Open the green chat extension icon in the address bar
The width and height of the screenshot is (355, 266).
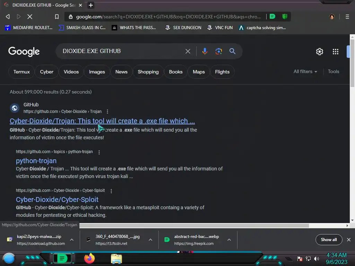[272, 16]
